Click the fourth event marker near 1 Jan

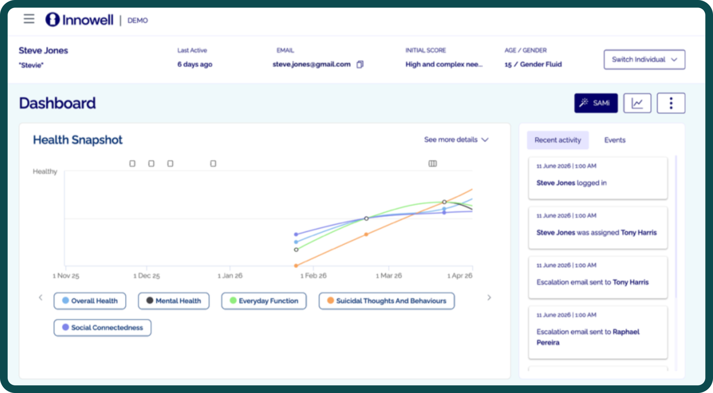[x=213, y=163]
